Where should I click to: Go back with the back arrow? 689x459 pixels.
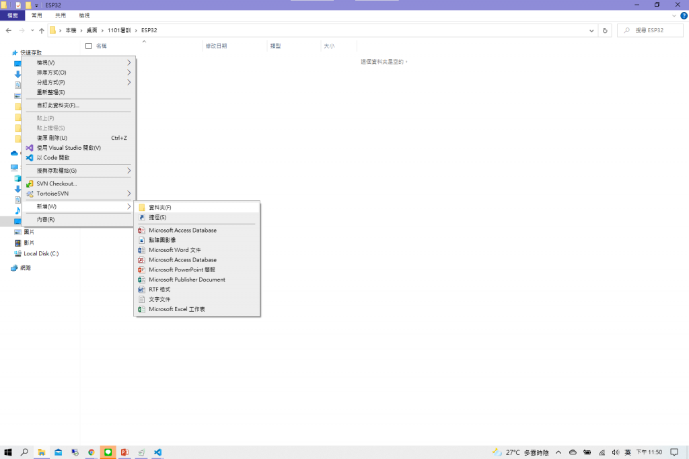point(9,30)
